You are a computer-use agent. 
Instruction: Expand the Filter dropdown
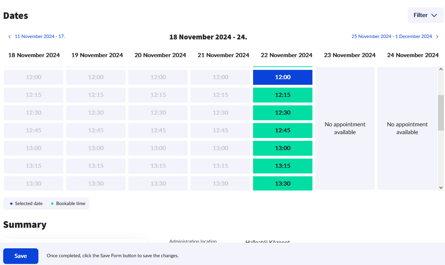pos(425,15)
